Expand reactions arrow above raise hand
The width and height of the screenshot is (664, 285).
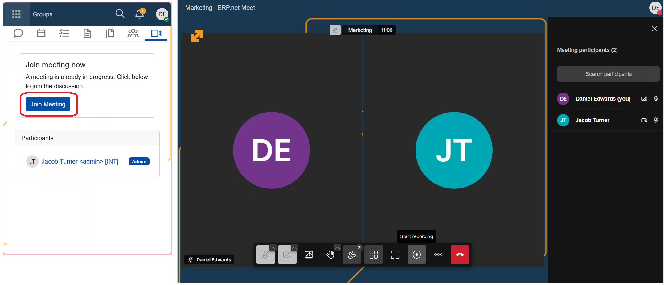point(338,247)
